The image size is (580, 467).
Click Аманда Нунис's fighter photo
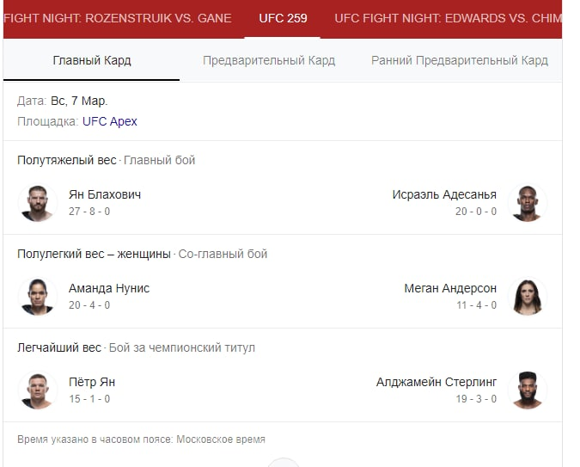(x=37, y=297)
